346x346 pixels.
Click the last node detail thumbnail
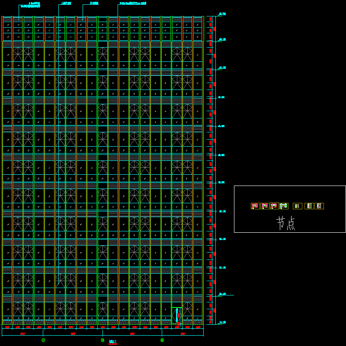319,206
